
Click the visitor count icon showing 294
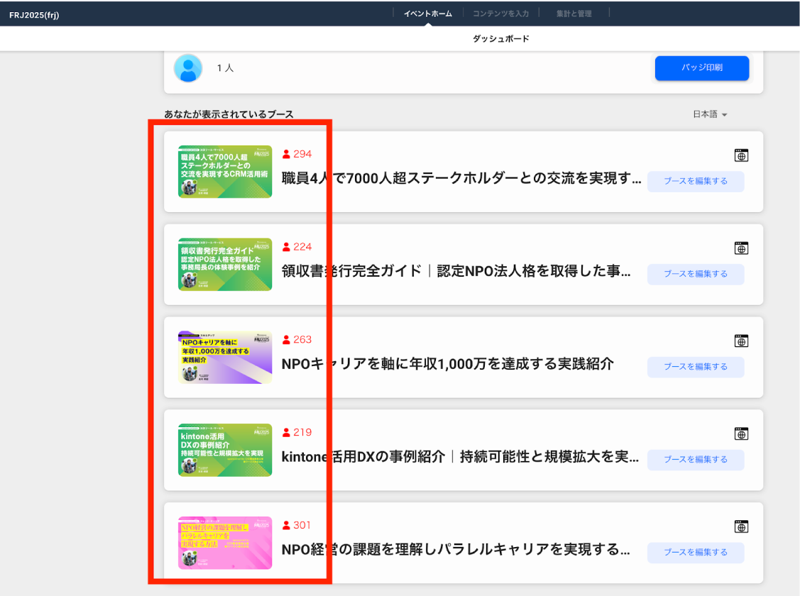[x=287, y=154]
